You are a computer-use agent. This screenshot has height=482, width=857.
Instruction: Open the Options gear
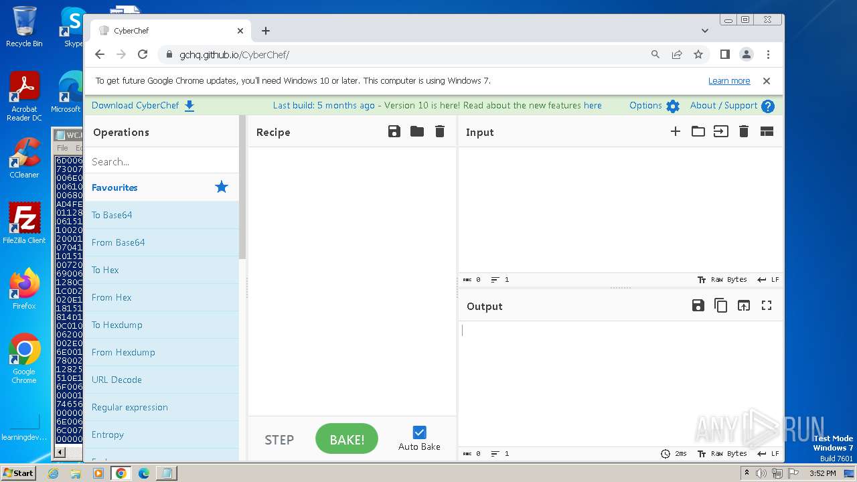tap(673, 106)
